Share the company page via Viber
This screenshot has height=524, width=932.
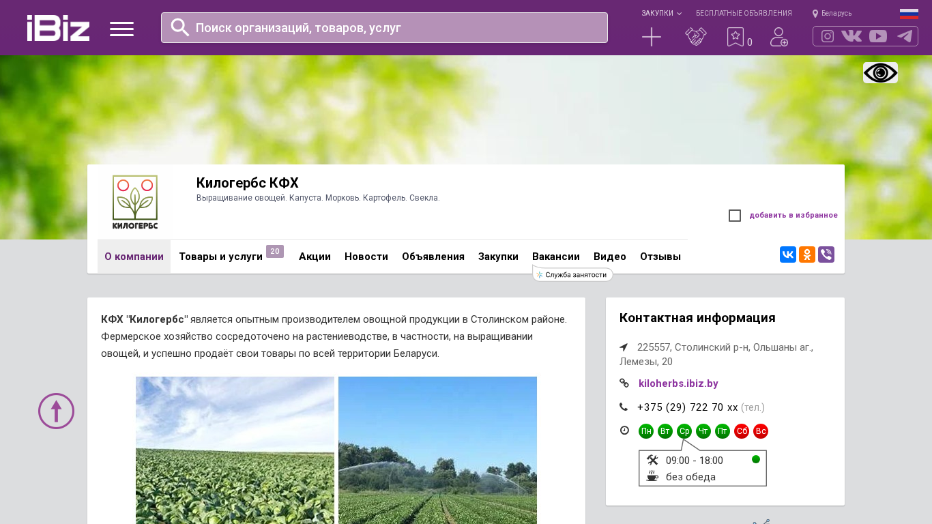(826, 254)
